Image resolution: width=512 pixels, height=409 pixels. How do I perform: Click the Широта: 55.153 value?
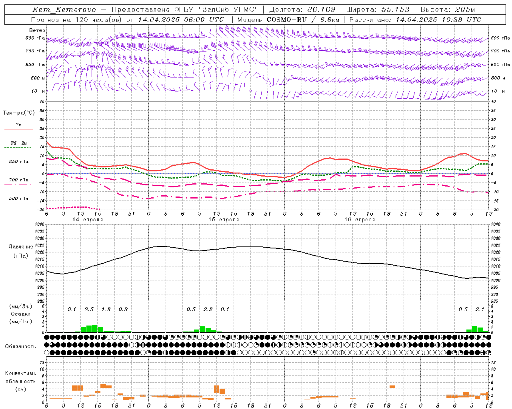click(x=378, y=10)
